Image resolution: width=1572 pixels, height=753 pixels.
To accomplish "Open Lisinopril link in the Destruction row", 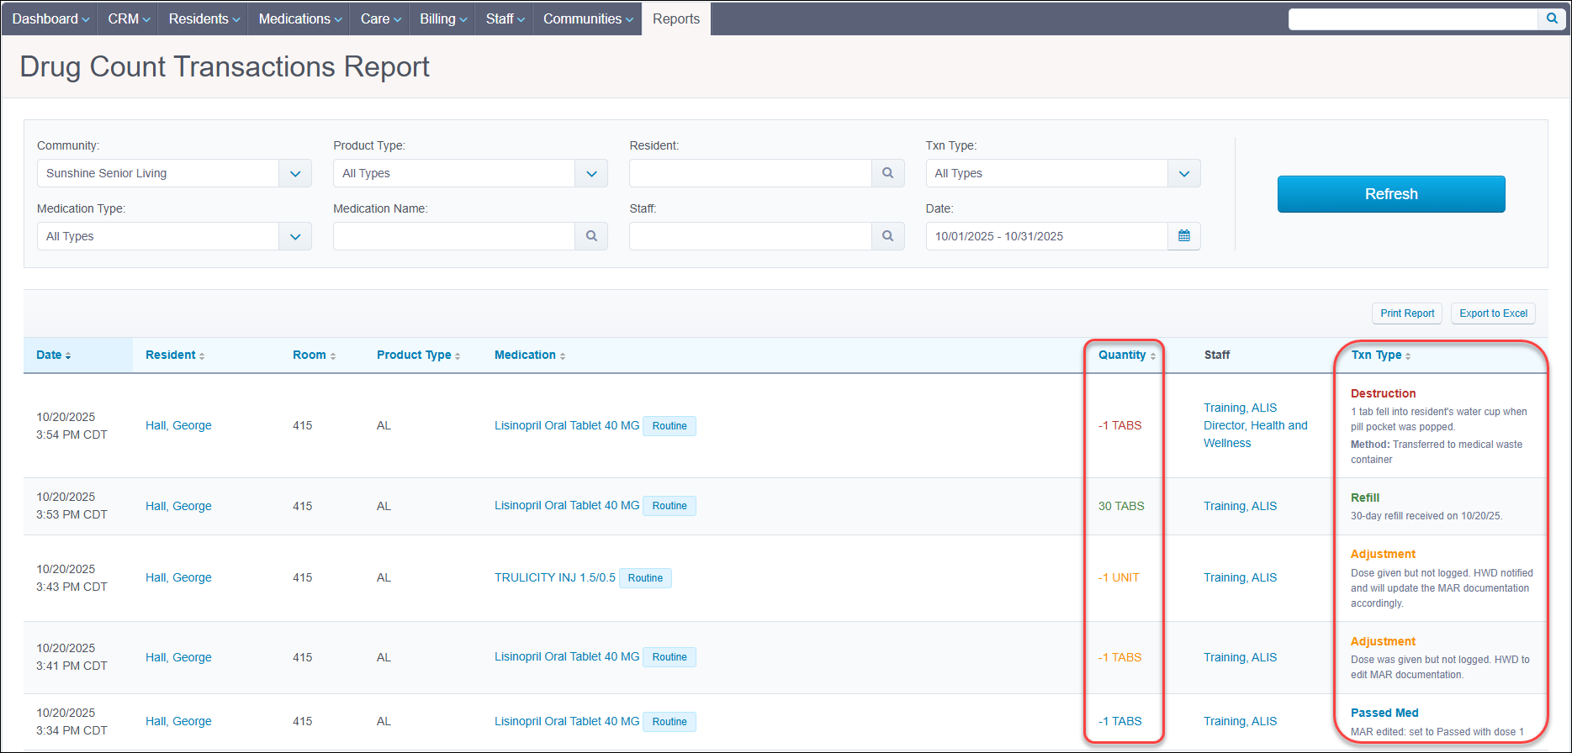I will click(x=567, y=425).
